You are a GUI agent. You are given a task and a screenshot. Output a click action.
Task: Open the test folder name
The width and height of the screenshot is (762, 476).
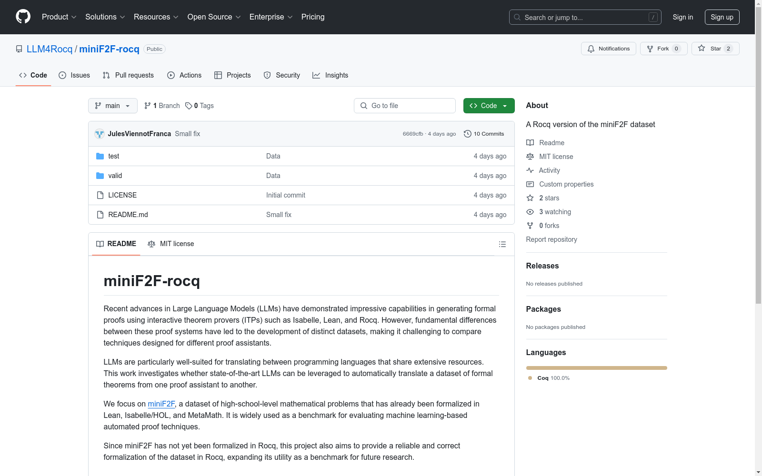[x=114, y=156]
